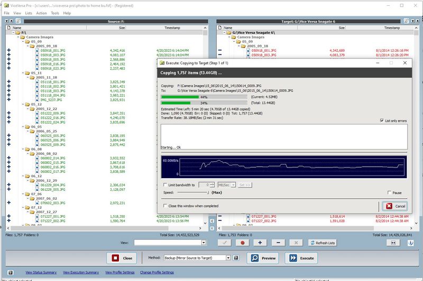Screen dimensions: 423x281
Task: Click the red record-dot toolbar button
Action: click(242, 243)
